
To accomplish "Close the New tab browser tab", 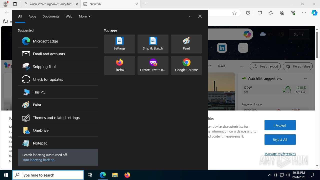I will click(x=136, y=4).
